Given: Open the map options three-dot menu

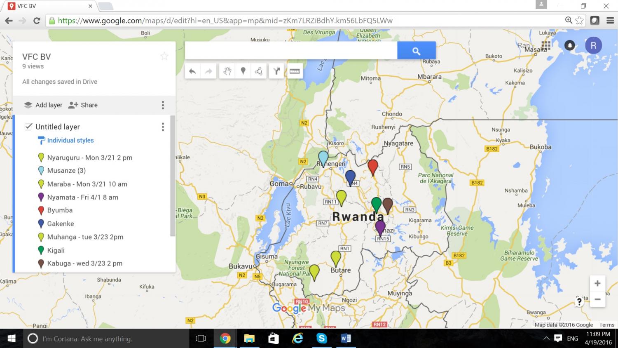Looking at the screenshot, I should 163,105.
